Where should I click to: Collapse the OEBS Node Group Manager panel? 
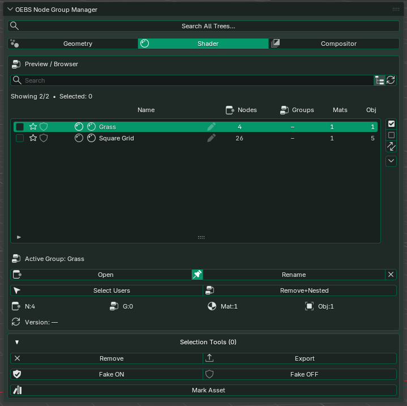coord(10,10)
